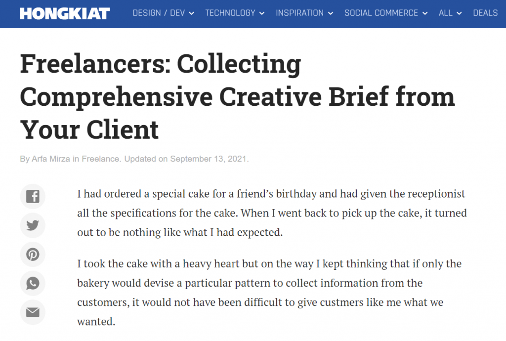Pin the article on Pinterest
The image size is (506, 341).
coord(33,255)
